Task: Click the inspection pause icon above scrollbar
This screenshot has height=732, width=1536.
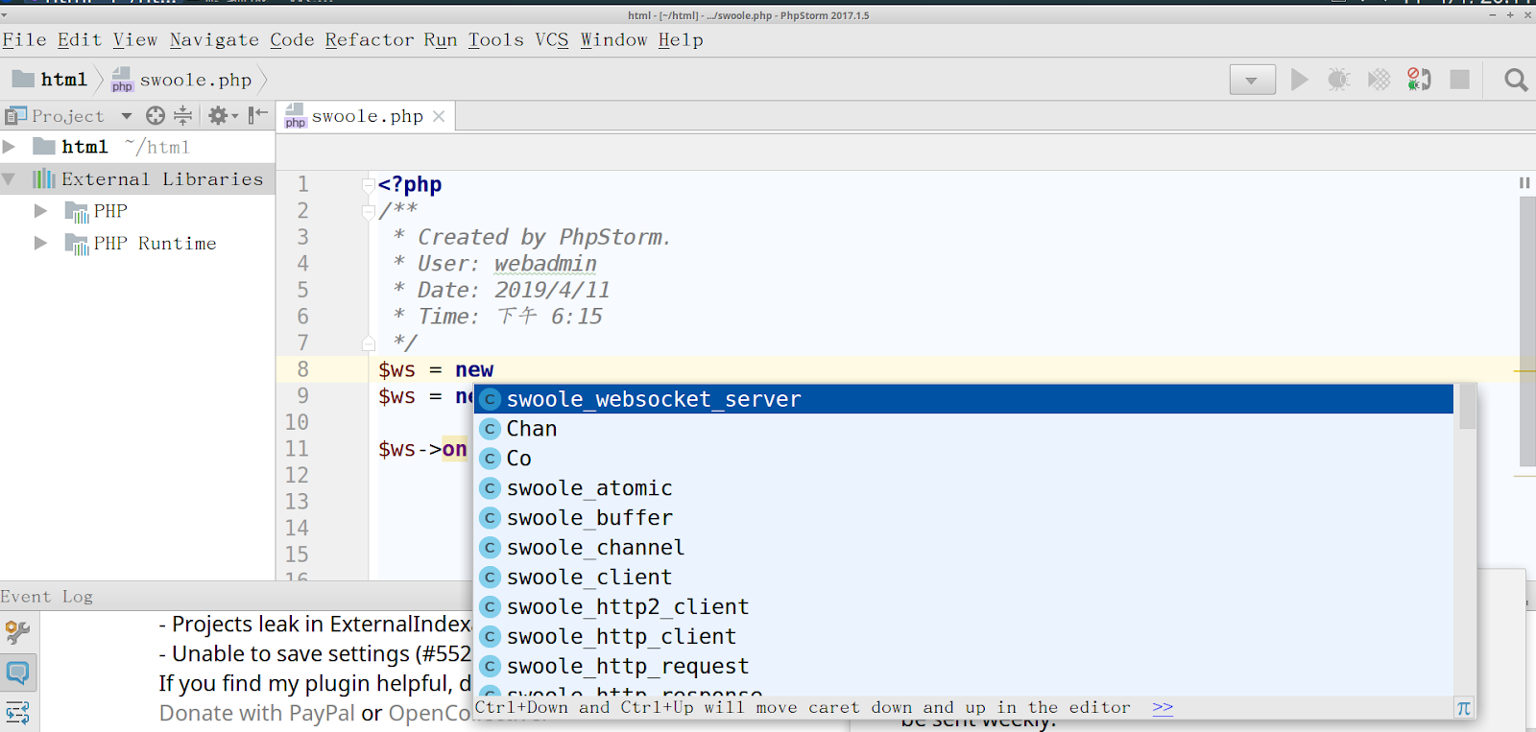Action: [1524, 182]
